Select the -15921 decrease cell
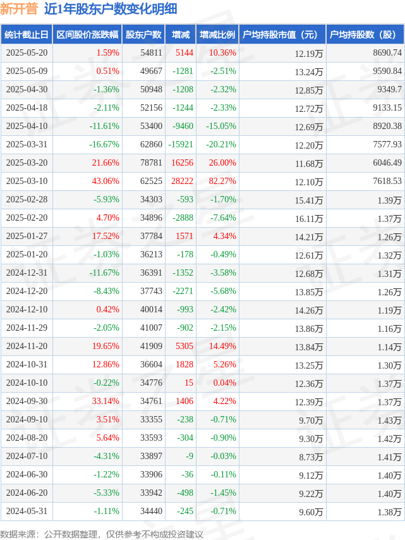Viewport: 405px width, 540px height. (x=181, y=144)
